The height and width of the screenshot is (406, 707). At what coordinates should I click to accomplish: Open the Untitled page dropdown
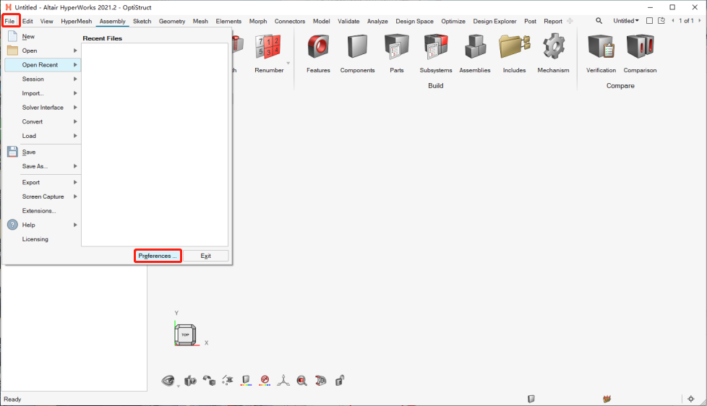[626, 21]
